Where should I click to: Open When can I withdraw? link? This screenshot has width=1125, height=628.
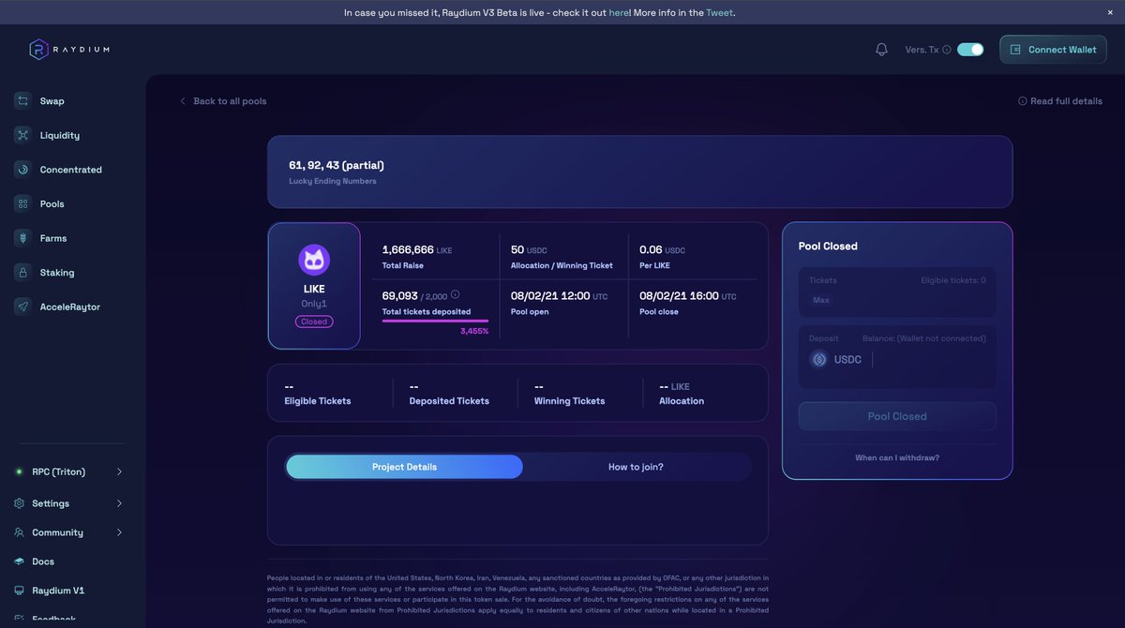[x=897, y=457]
